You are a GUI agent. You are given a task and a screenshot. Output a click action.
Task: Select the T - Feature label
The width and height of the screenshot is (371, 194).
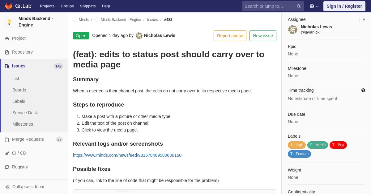299,154
